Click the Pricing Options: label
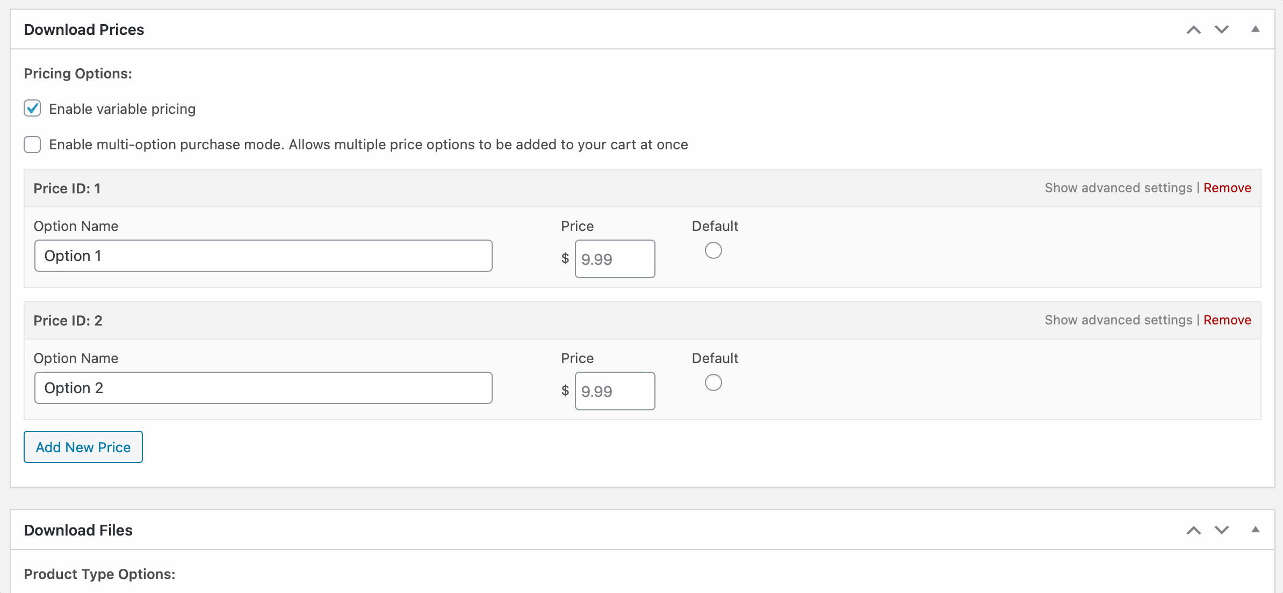The height and width of the screenshot is (593, 1283). click(78, 74)
